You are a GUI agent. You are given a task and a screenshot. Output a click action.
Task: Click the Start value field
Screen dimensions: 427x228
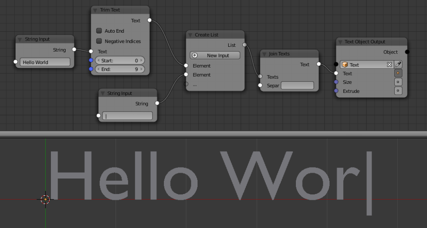pyautogui.click(x=120, y=61)
